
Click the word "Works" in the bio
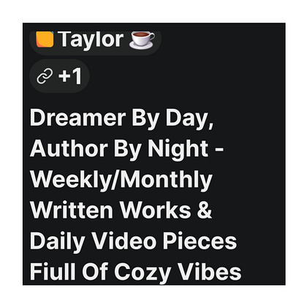click(156, 210)
